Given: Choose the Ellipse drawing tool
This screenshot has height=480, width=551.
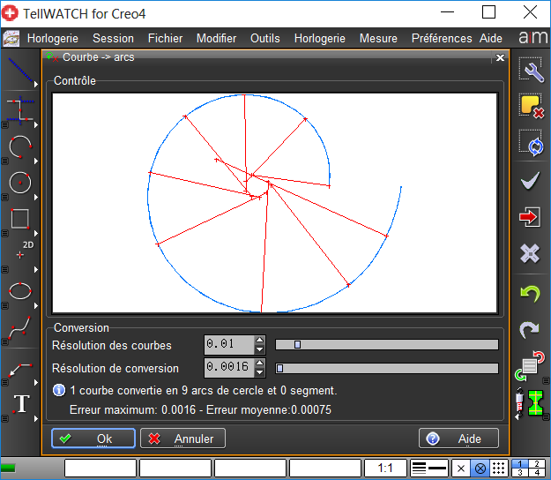Looking at the screenshot, I should pyautogui.click(x=19, y=290).
